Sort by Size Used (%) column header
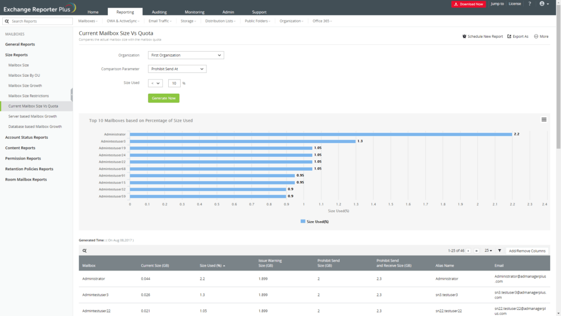This screenshot has width=561, height=316. click(x=212, y=266)
